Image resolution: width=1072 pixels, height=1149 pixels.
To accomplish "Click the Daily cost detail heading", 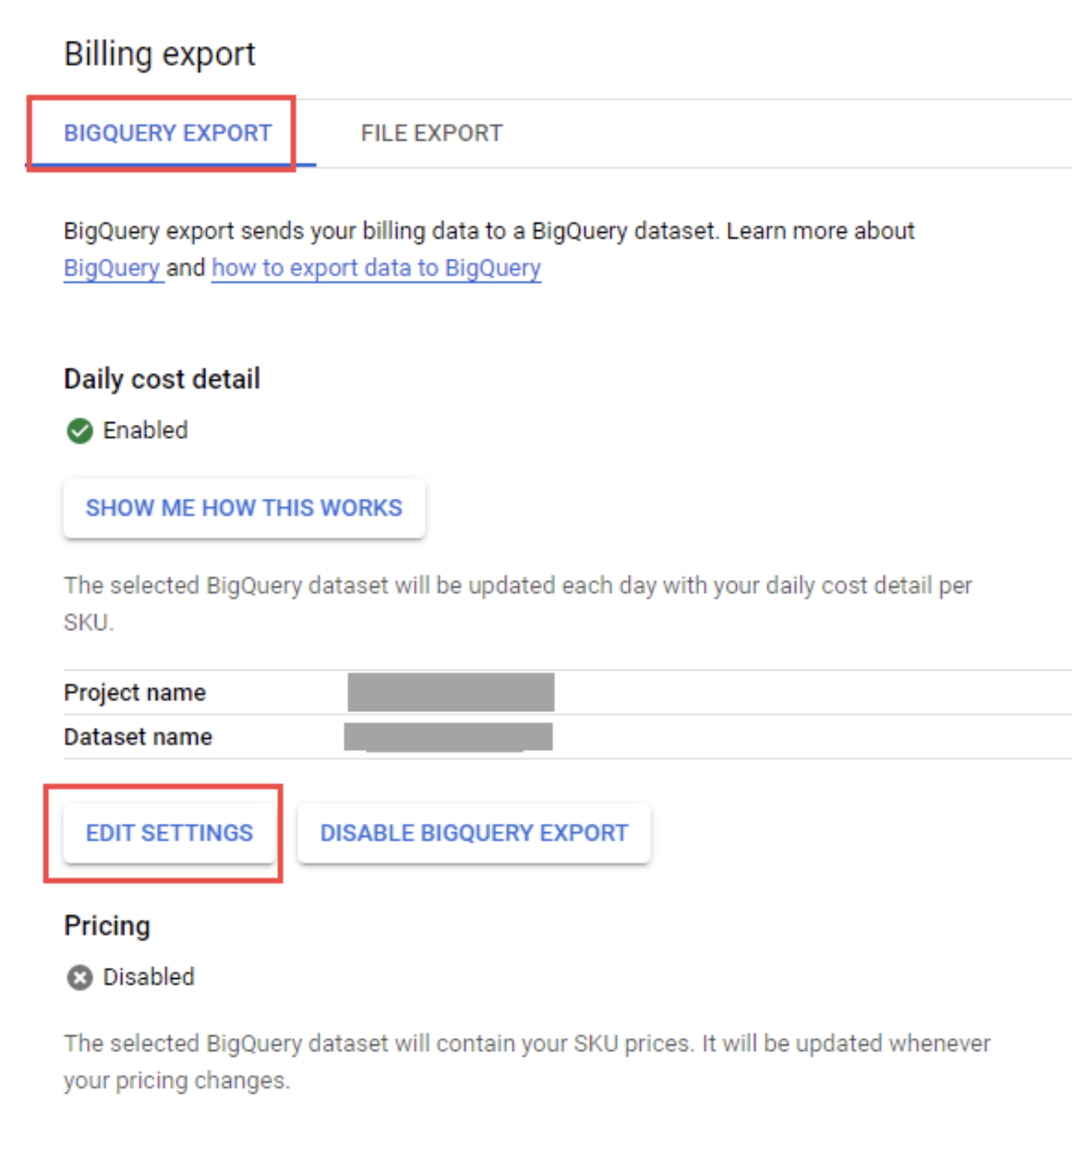I will click(x=162, y=379).
